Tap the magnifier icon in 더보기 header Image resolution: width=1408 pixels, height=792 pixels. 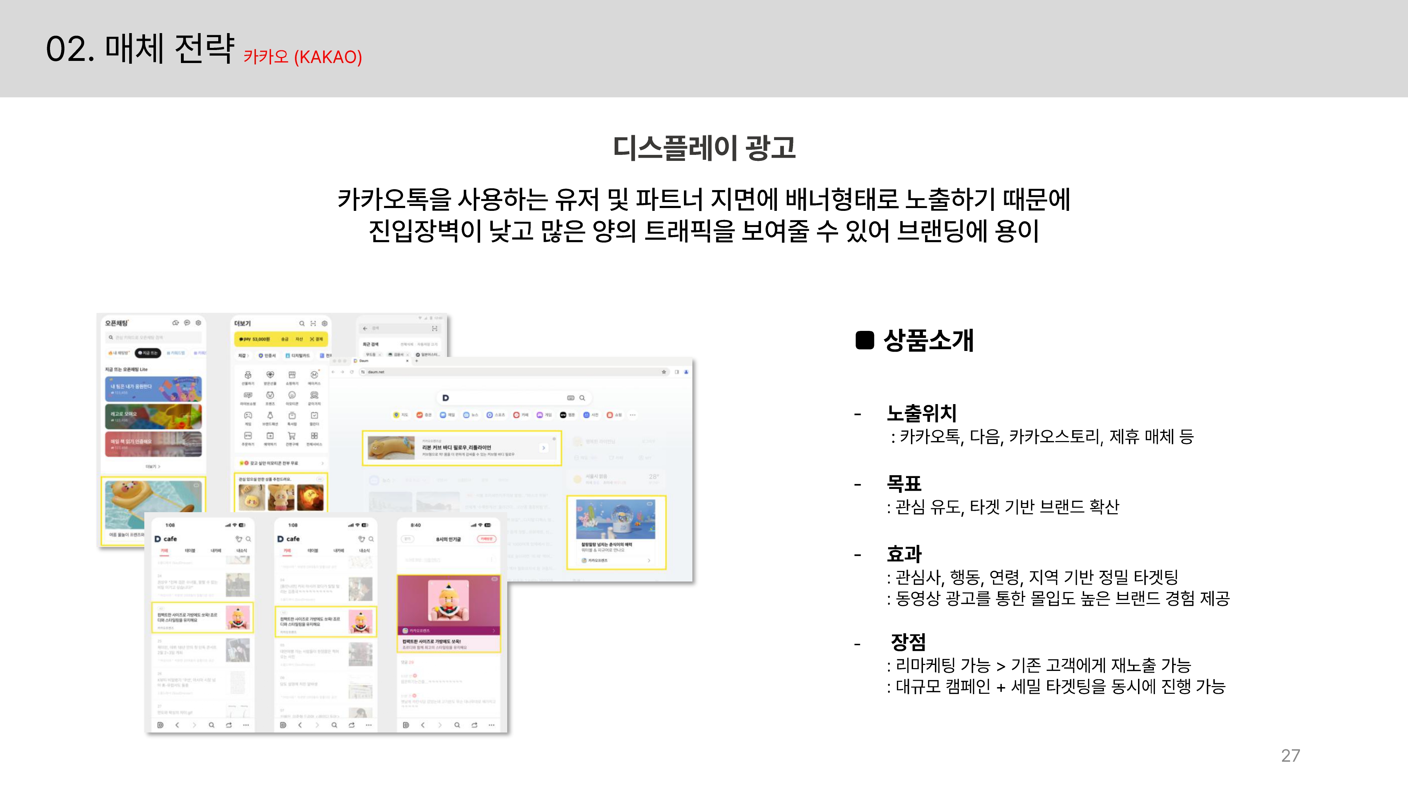(302, 323)
